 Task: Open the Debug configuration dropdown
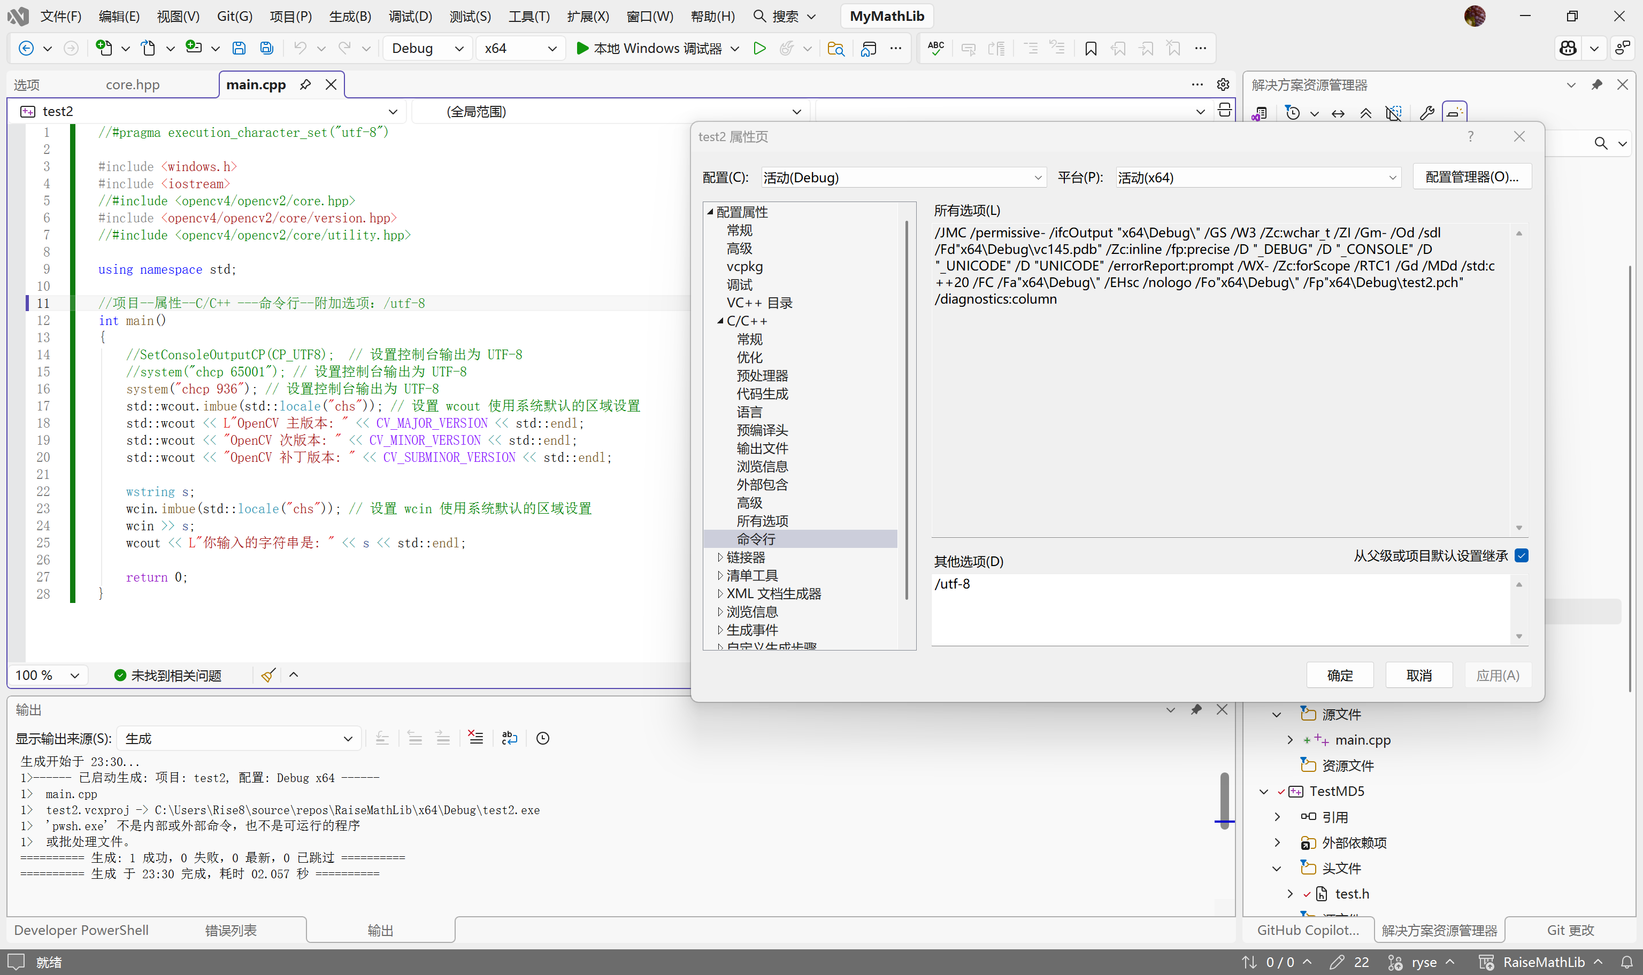(x=427, y=48)
